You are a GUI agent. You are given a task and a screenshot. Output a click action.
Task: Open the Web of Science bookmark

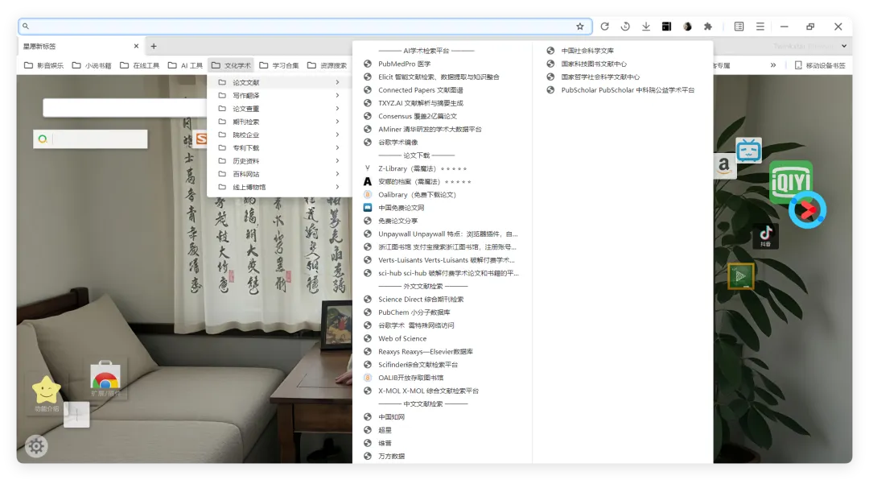(442, 338)
